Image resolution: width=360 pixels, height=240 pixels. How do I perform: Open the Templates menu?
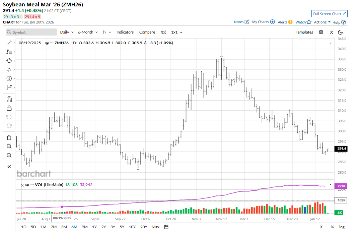coord(304,32)
